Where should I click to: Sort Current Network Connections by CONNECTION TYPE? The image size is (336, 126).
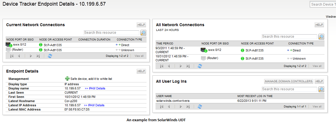click(129, 40)
